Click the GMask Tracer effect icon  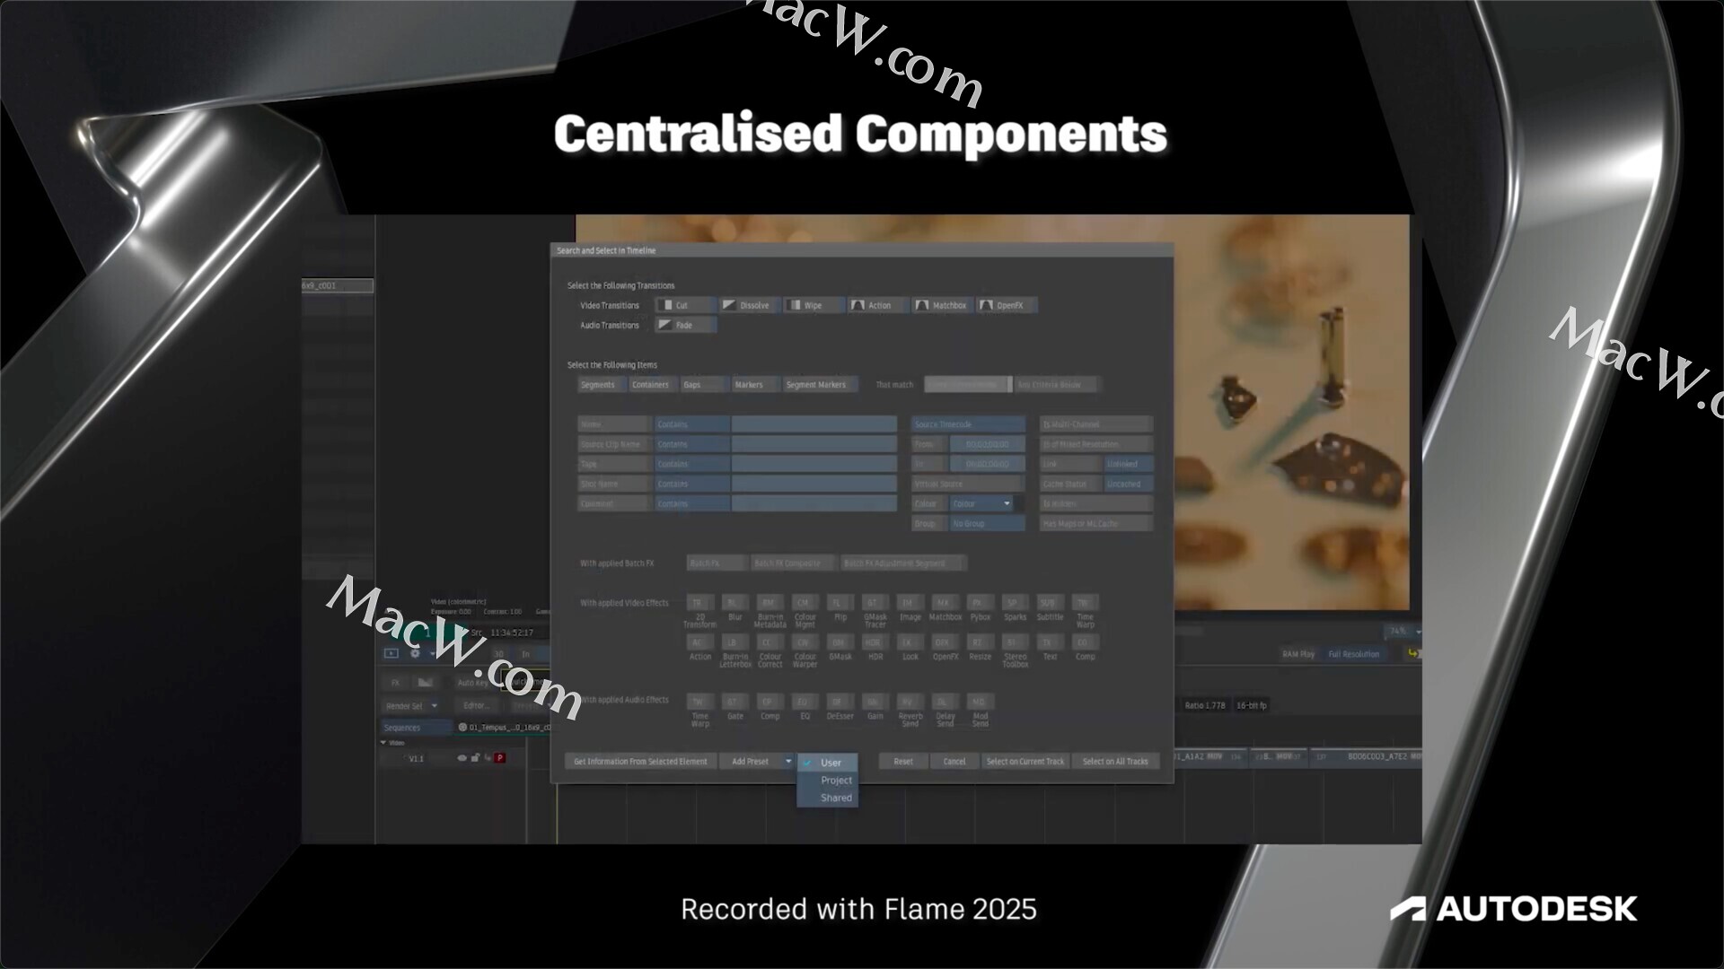tap(874, 603)
